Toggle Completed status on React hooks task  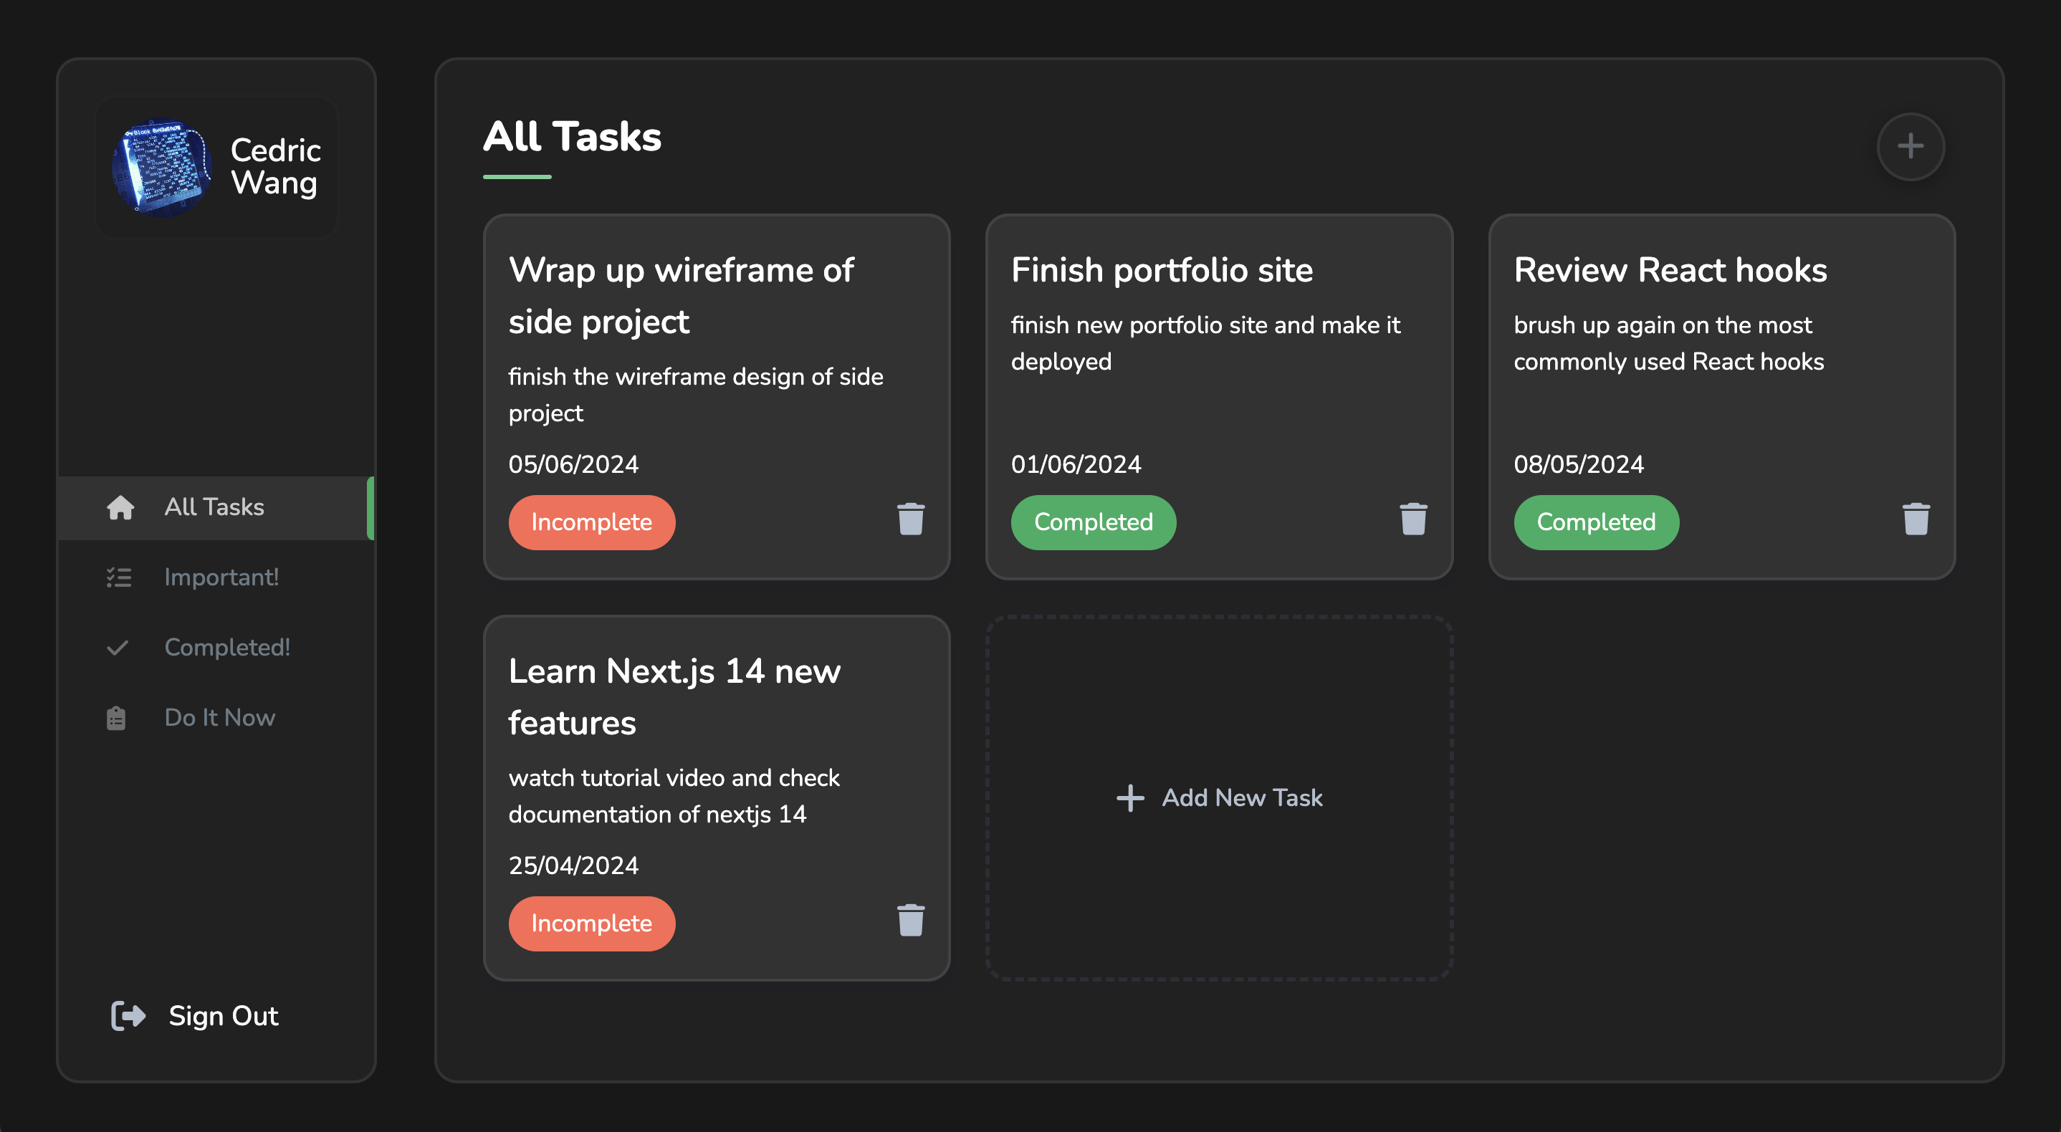[1595, 522]
